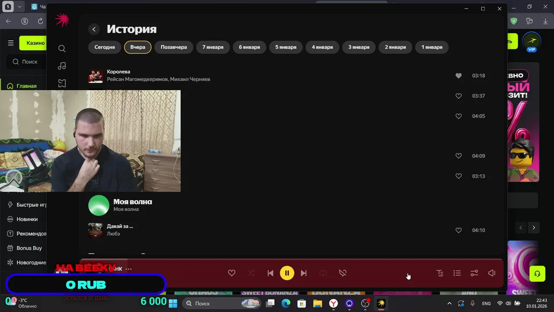The image size is (554, 312).
Task: Switch history to 6 января
Action: pos(249,47)
